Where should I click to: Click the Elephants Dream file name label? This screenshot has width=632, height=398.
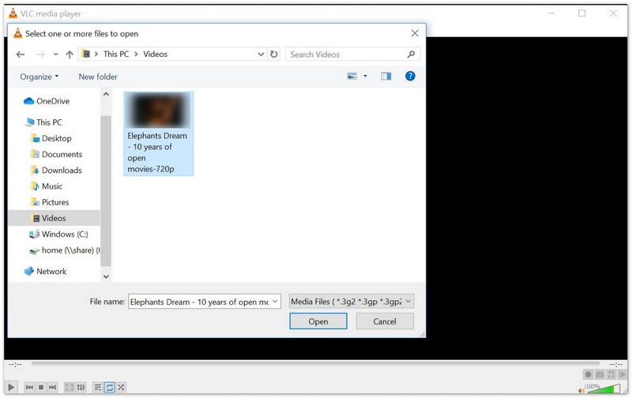click(157, 152)
